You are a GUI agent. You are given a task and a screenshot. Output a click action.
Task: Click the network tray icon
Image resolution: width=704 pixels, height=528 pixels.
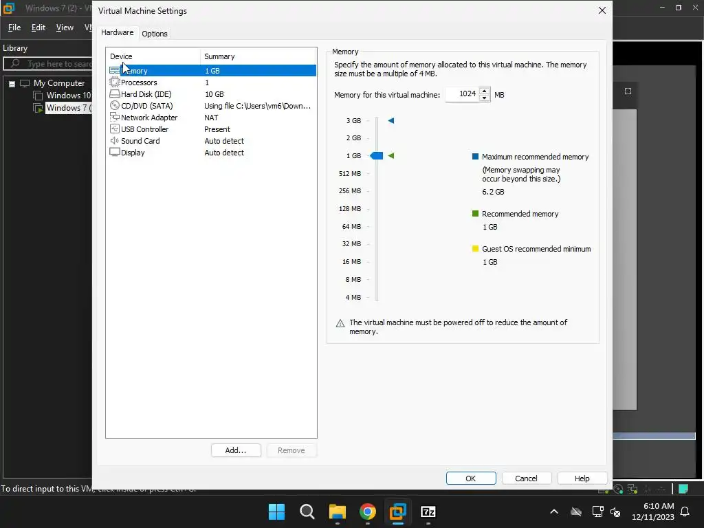[x=597, y=511]
